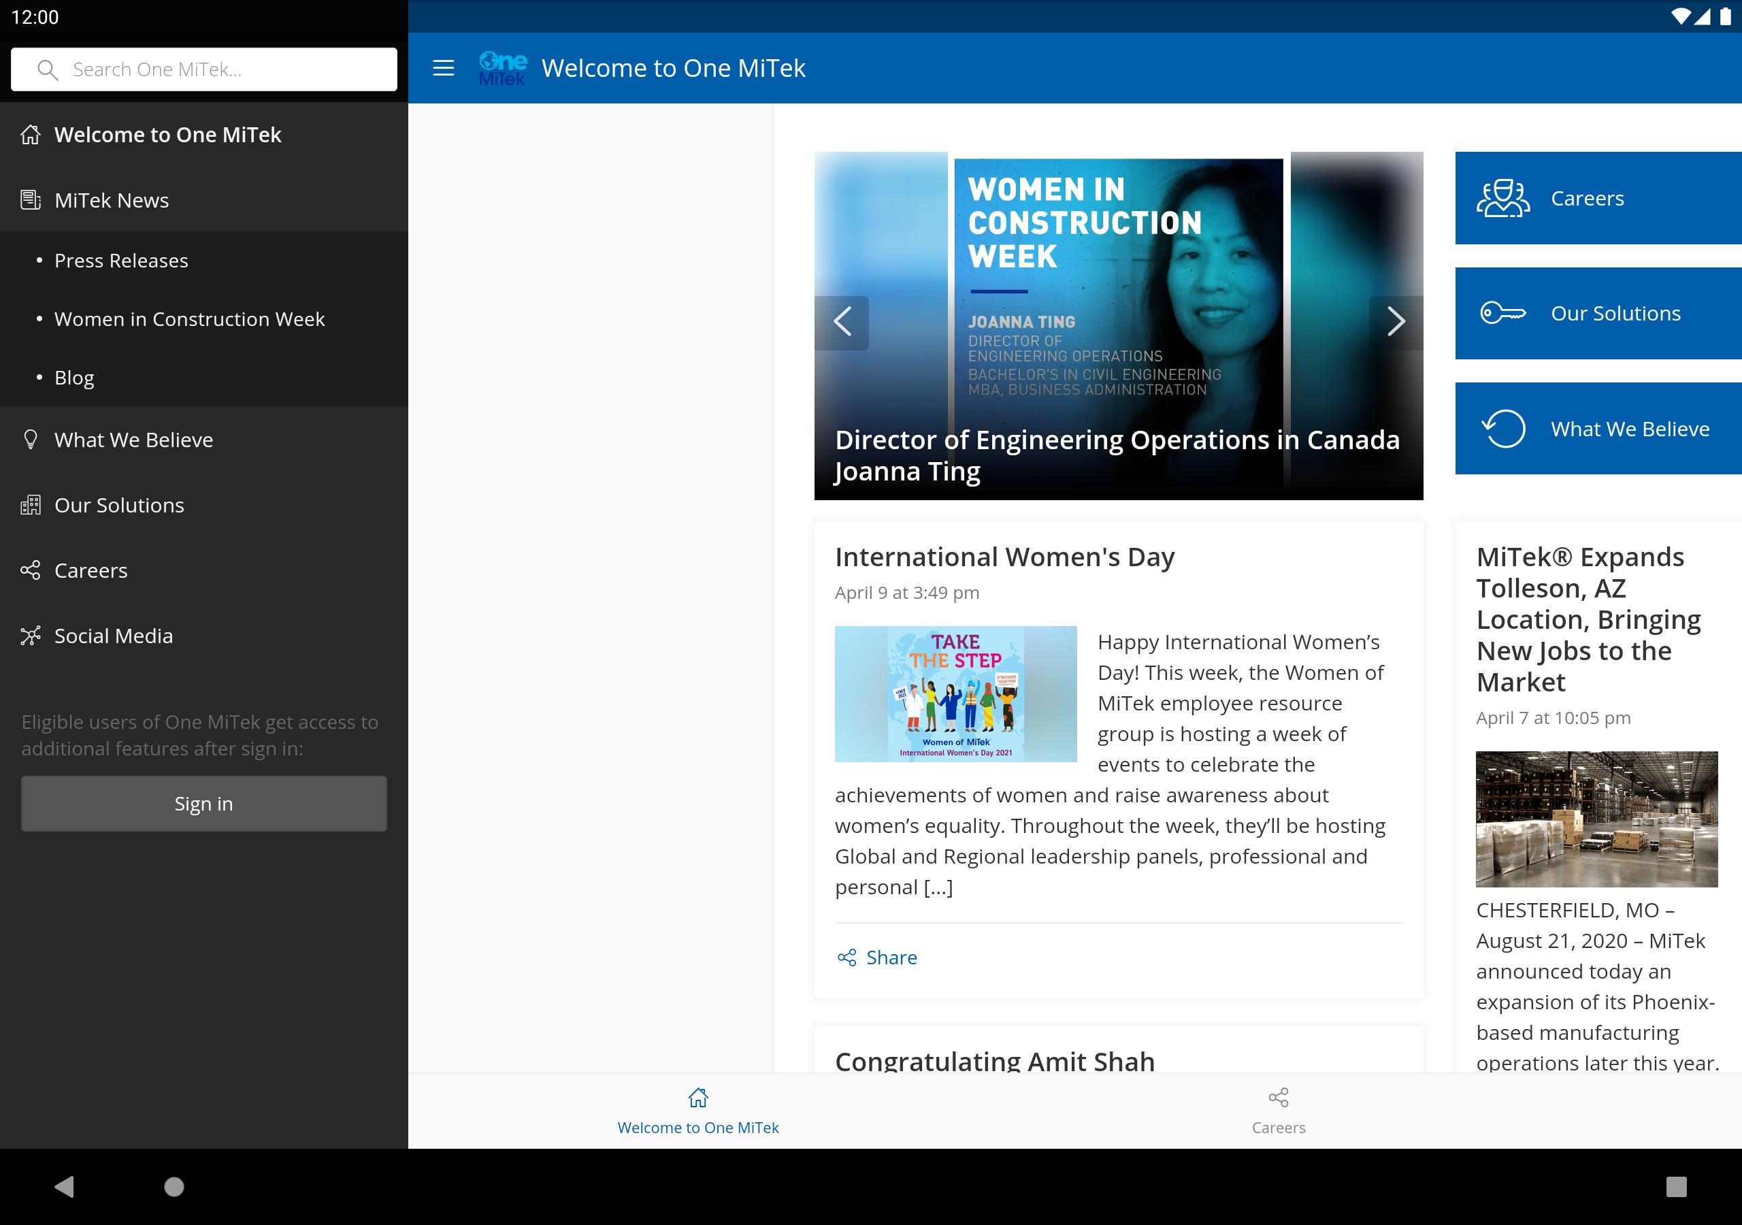Image resolution: width=1742 pixels, height=1225 pixels.
Task: Tap the Android home circle button
Action: coord(174,1186)
